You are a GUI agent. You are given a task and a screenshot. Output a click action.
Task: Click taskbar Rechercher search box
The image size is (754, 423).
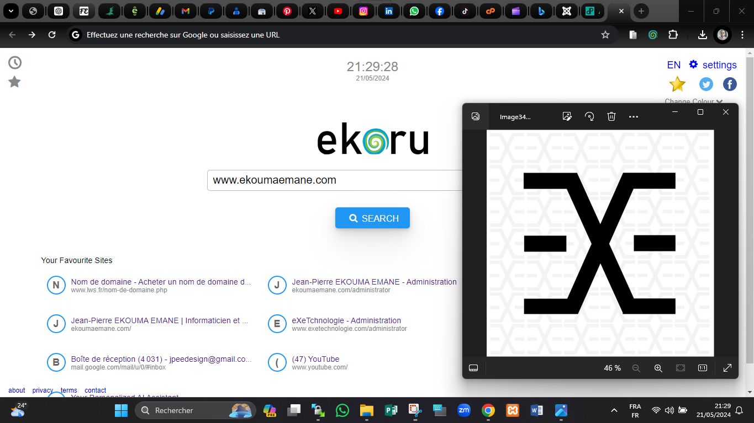point(196,410)
